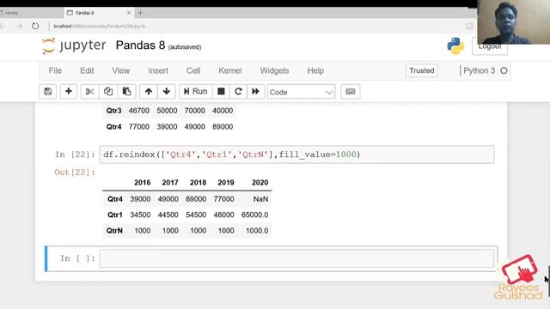
Task: Open the Widgets menu
Action: pos(275,70)
